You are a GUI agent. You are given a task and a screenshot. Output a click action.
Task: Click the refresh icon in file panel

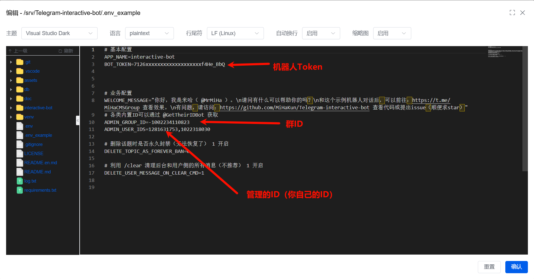pos(60,51)
